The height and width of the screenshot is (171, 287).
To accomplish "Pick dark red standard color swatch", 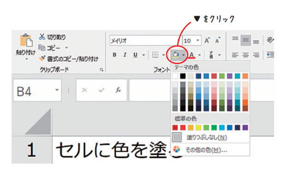I will [x=175, y=128].
